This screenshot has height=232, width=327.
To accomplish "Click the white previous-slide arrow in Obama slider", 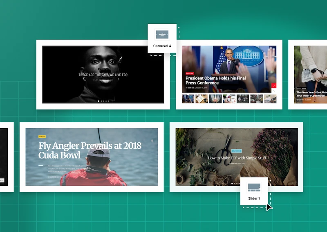I will click(x=274, y=91).
